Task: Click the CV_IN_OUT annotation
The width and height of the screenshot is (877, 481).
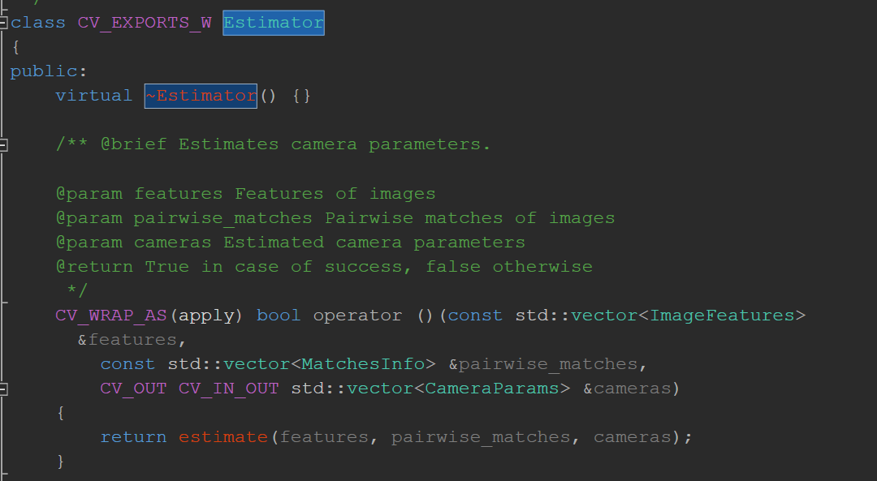Action: tap(227, 389)
